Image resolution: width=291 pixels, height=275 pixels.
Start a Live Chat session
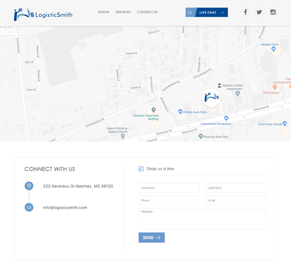click(207, 13)
